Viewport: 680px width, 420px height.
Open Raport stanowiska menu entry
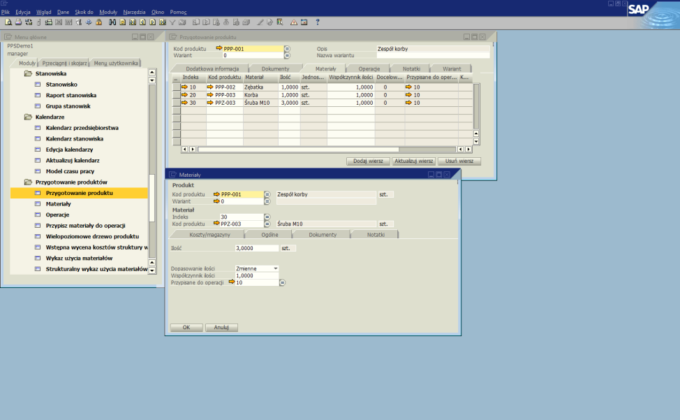[x=71, y=96]
